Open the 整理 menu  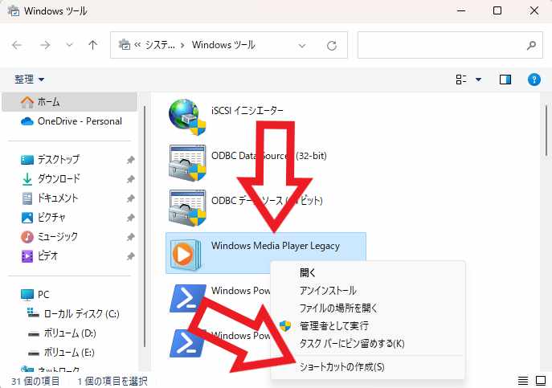pyautogui.click(x=29, y=80)
